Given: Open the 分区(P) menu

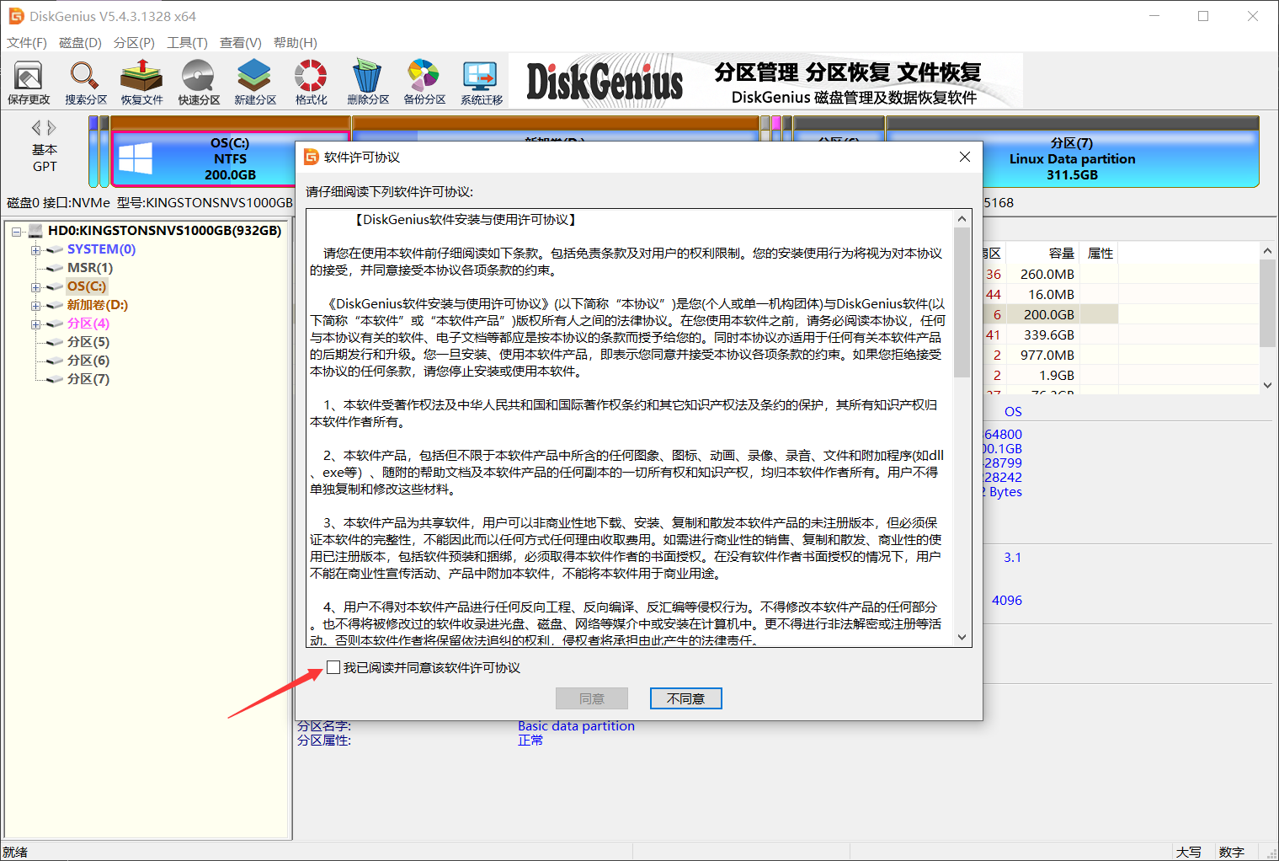Looking at the screenshot, I should pos(134,42).
